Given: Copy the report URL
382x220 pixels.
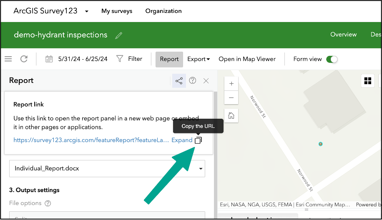Looking at the screenshot, I should click(x=198, y=140).
